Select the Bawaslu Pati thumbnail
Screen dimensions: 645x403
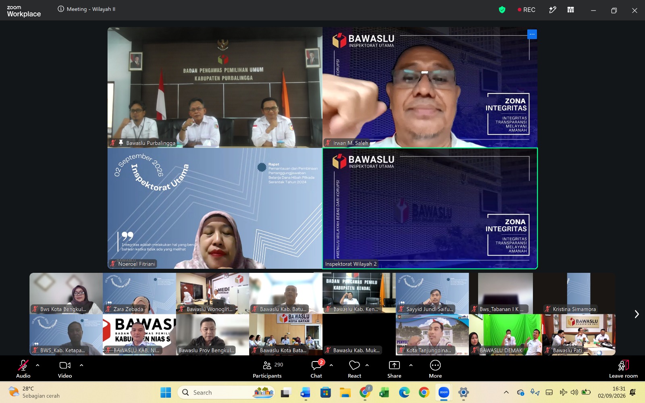click(579, 334)
